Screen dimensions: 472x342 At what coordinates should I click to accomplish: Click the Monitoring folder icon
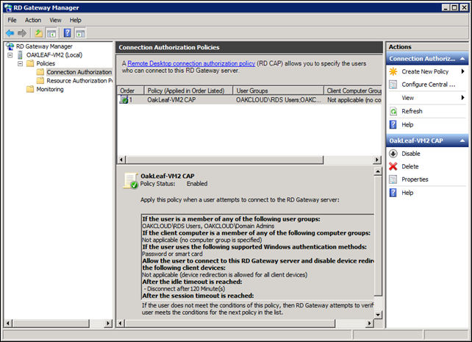pyautogui.click(x=30, y=89)
